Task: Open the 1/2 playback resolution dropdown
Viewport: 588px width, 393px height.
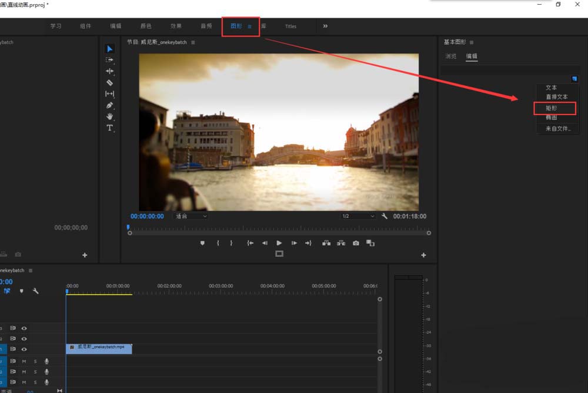Action: click(358, 216)
